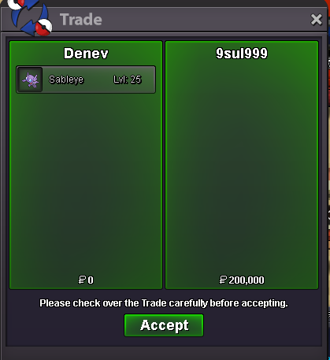
Task: Click the Trade window title text
Action: click(81, 20)
